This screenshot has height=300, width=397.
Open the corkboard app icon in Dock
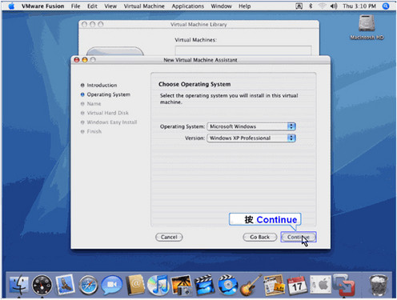274,285
